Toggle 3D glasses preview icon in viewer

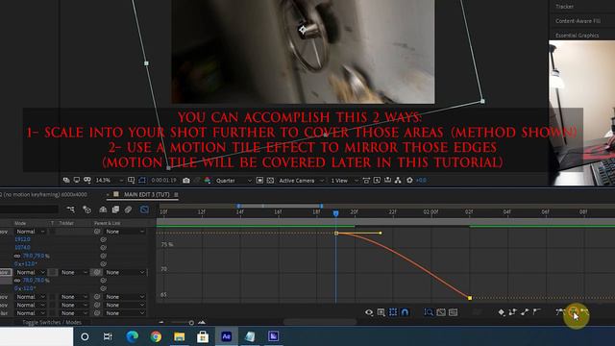(x=87, y=181)
